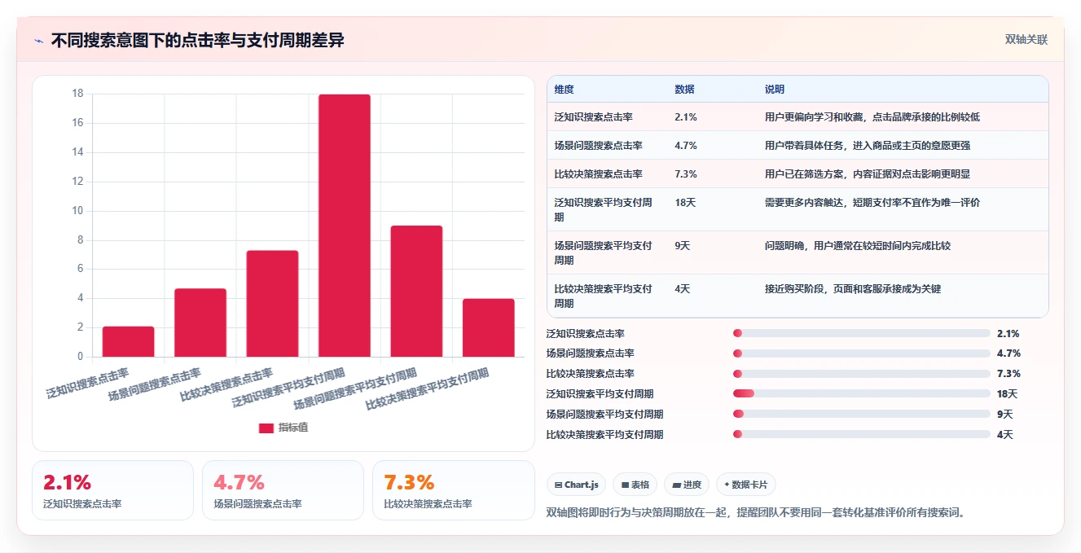Click the 场景问题搜索平均支付周期 chart bar
The height and width of the screenshot is (553, 1081).
tap(416, 291)
